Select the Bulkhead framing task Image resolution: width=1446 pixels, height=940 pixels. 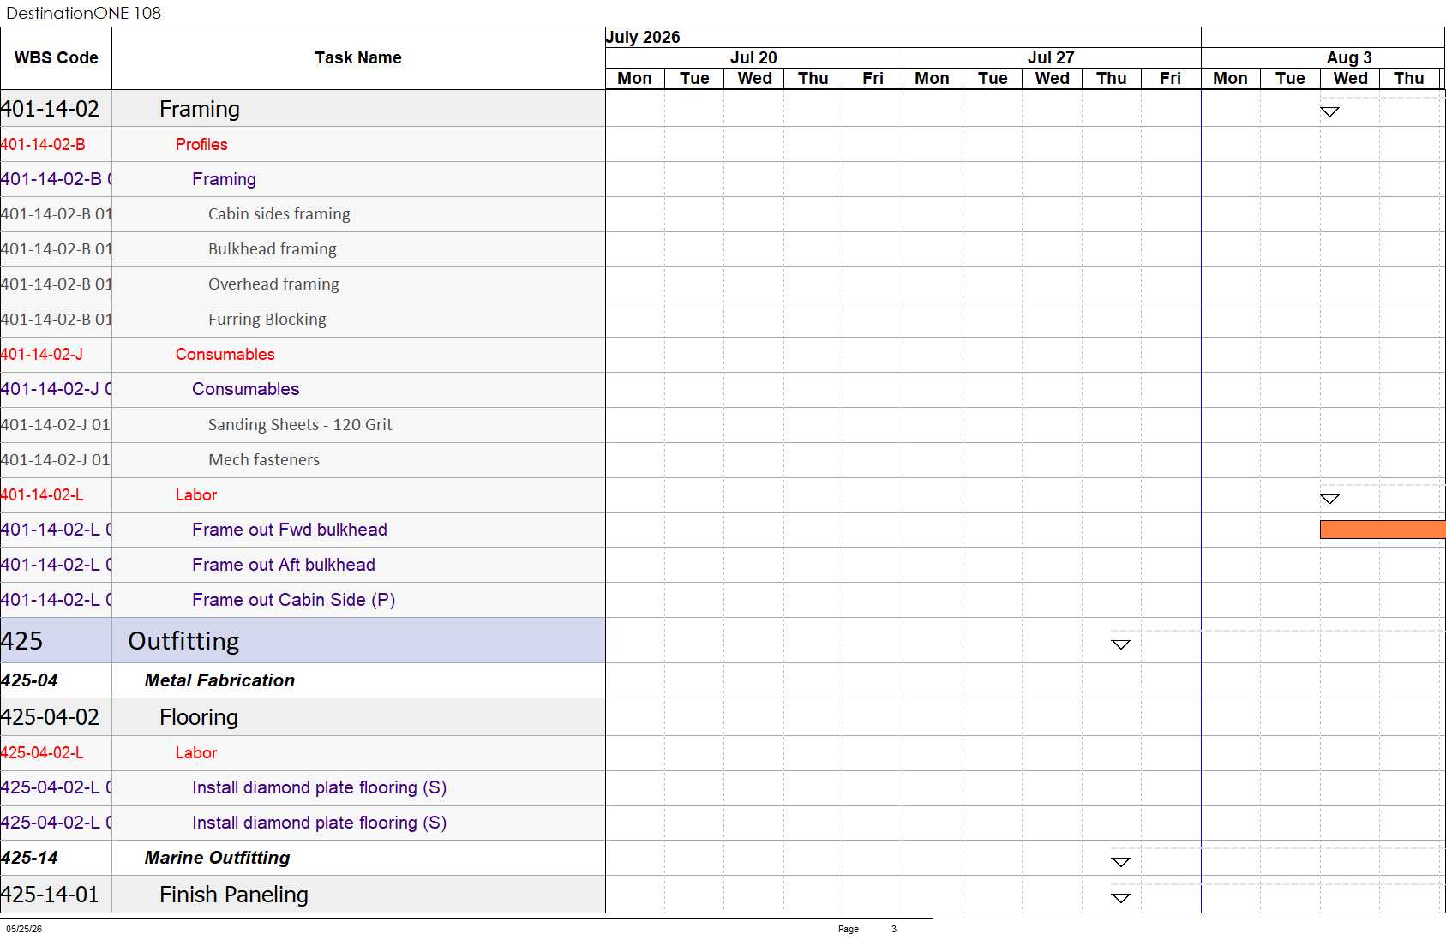(303, 249)
